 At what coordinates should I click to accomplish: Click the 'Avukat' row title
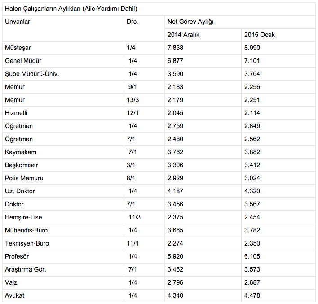14,295
